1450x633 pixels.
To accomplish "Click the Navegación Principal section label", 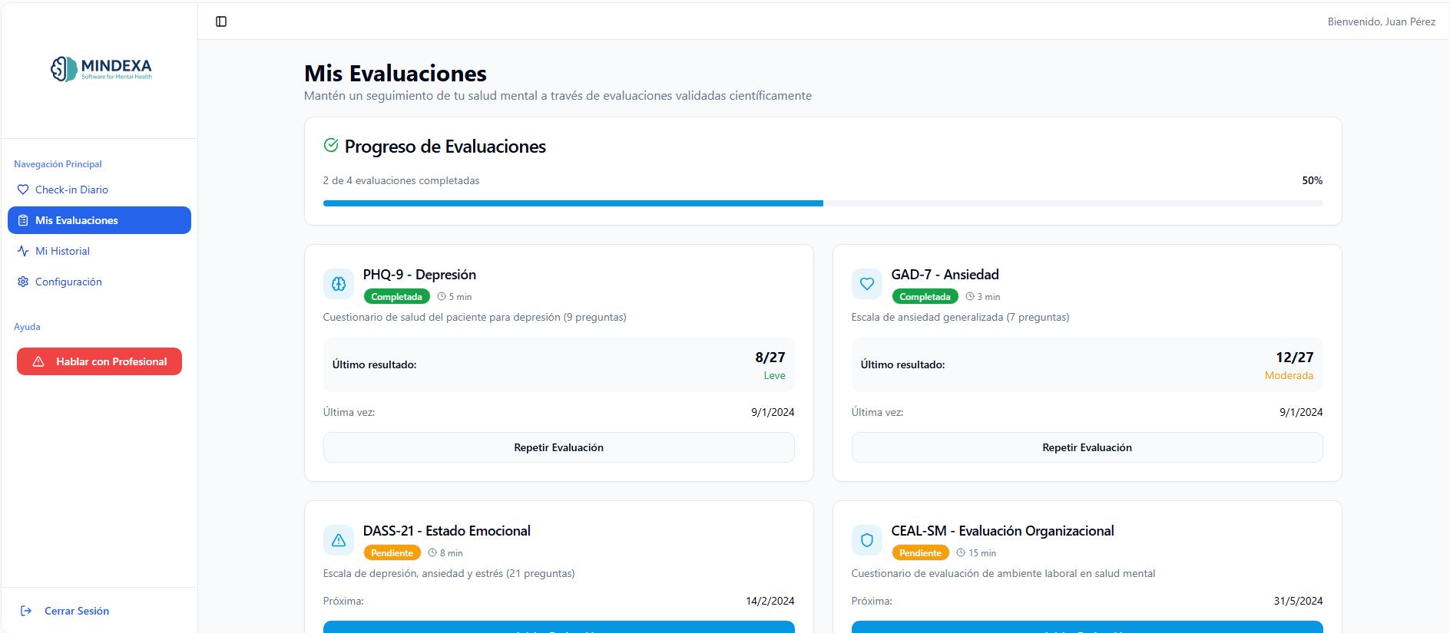I will tap(58, 164).
